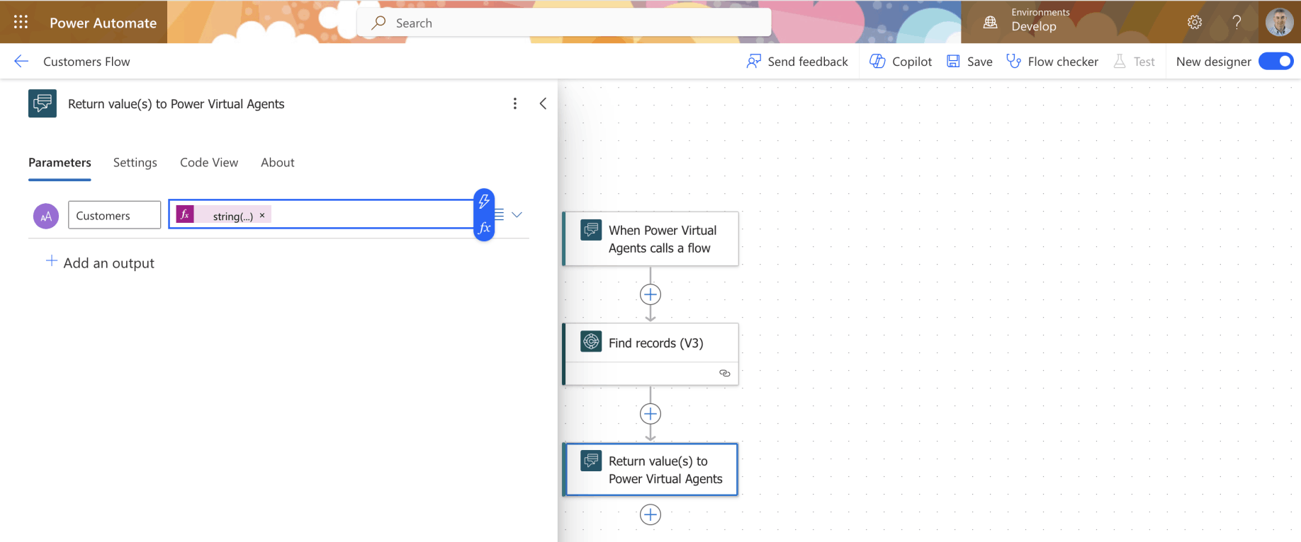Viewport: 1301px width, 542px height.
Task: Open the app launcher waffle menu
Action: click(21, 22)
